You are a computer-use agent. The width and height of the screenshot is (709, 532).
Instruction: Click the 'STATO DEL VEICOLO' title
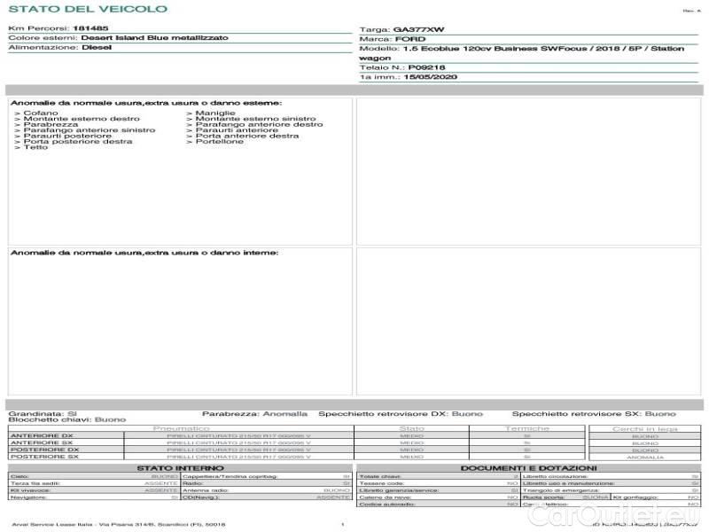click(x=88, y=9)
